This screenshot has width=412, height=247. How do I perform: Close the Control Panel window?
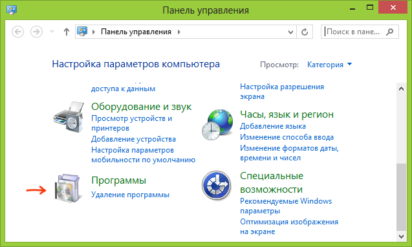[x=393, y=8]
